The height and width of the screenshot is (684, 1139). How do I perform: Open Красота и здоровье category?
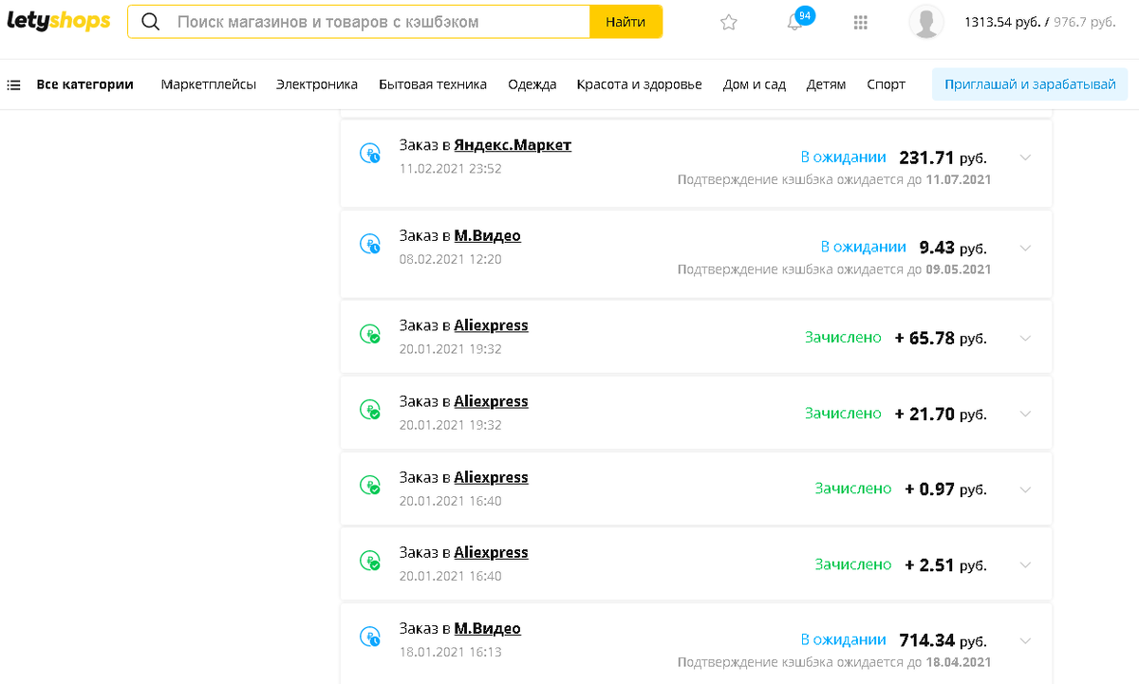point(640,84)
